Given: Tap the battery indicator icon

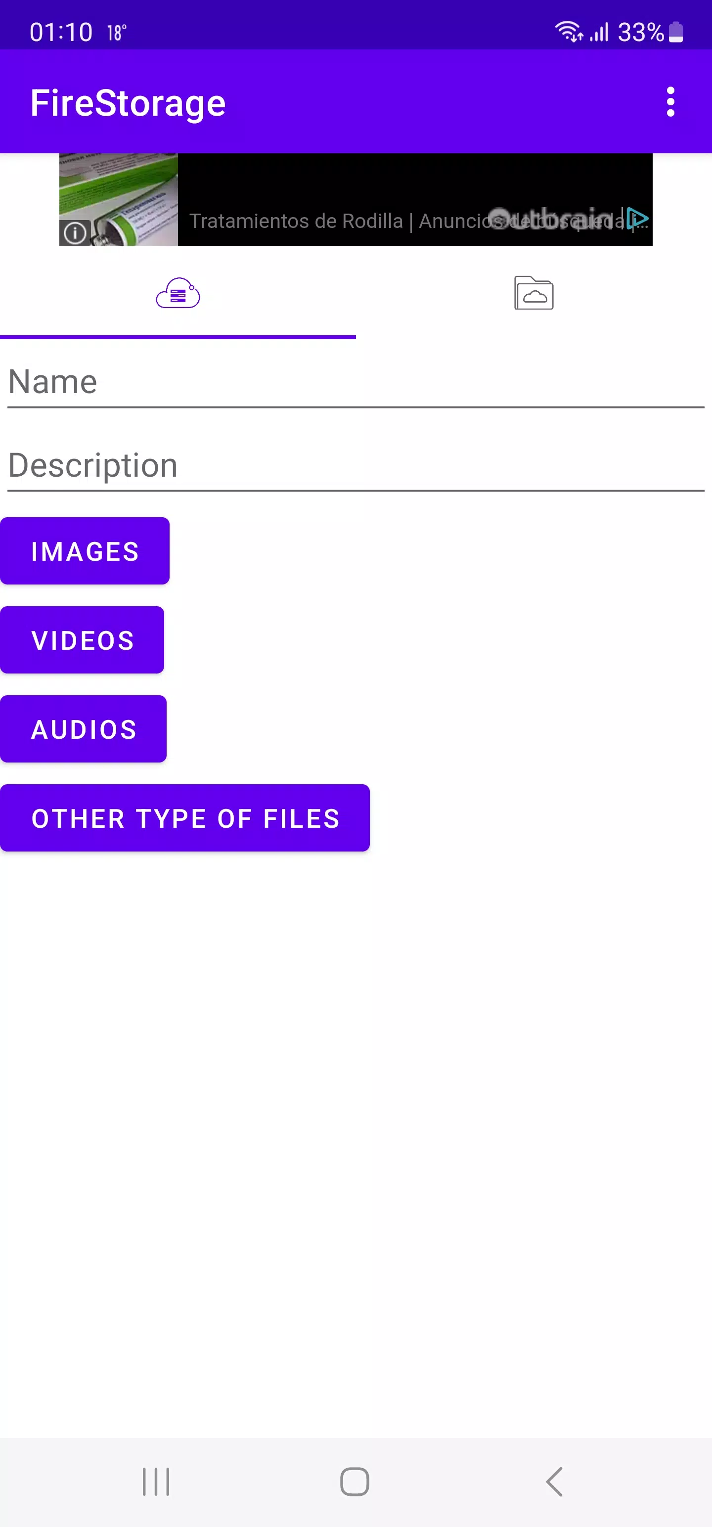Looking at the screenshot, I should (x=676, y=32).
